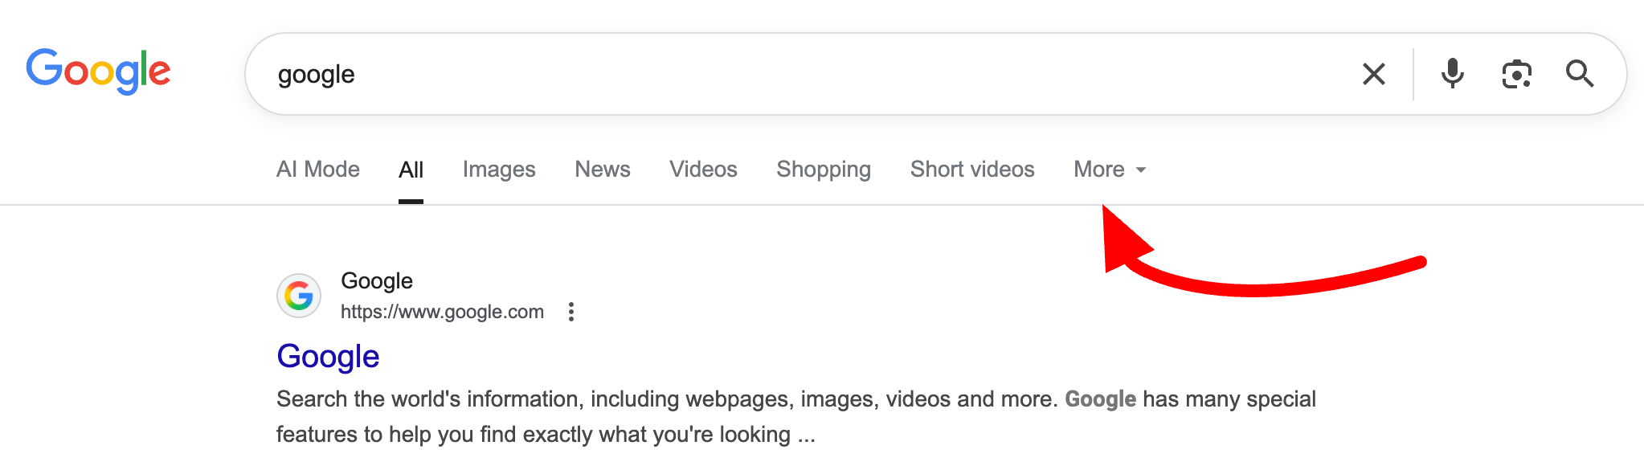Select the currently active All tab
The image size is (1644, 466).
411,170
